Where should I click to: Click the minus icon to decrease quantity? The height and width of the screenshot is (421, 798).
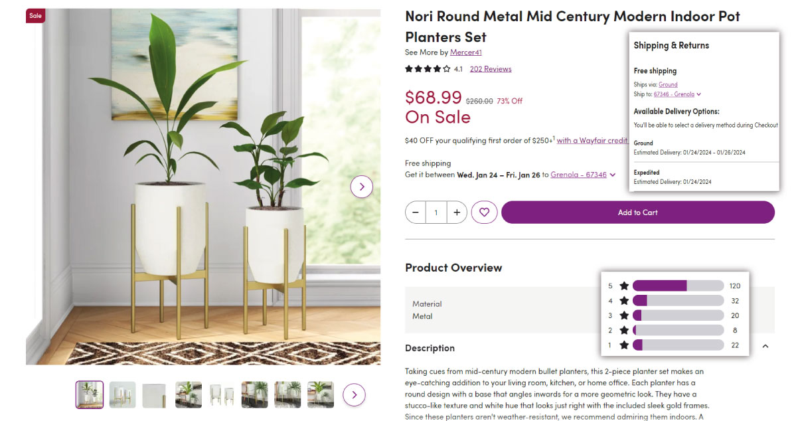pyautogui.click(x=415, y=212)
